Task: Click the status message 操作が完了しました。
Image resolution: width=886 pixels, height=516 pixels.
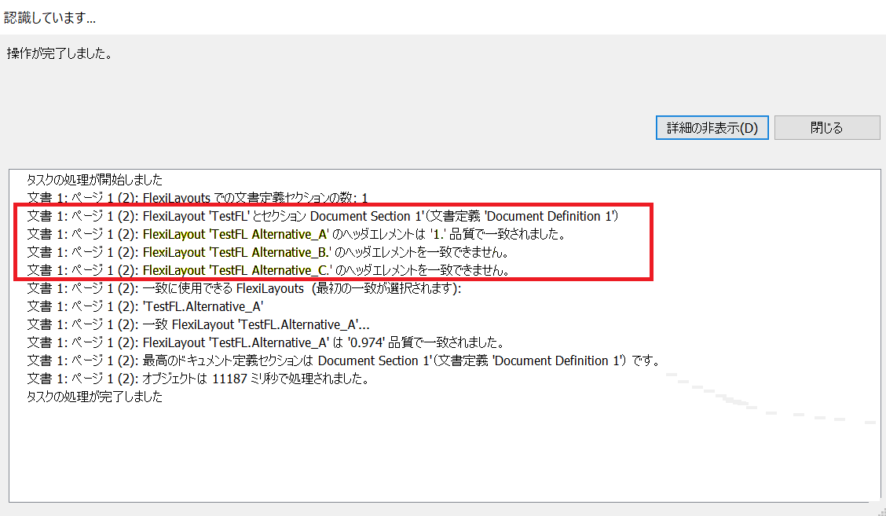Action: point(60,53)
